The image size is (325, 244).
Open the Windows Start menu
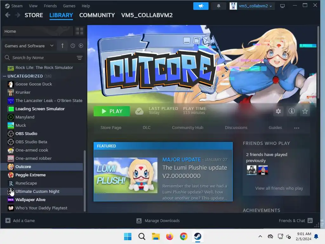[128, 236]
